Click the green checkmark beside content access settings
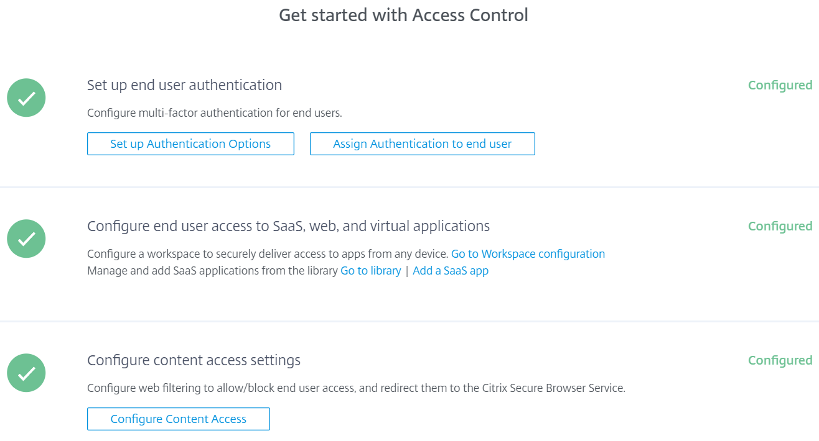The image size is (819, 441). click(26, 373)
